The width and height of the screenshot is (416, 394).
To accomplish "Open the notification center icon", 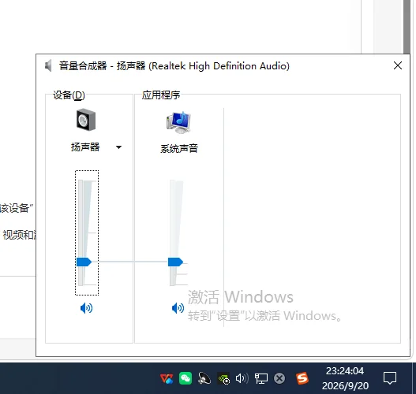I will 390,378.
